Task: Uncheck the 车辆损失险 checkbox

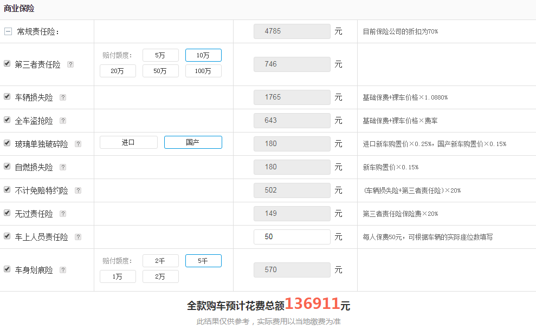Action: point(7,97)
